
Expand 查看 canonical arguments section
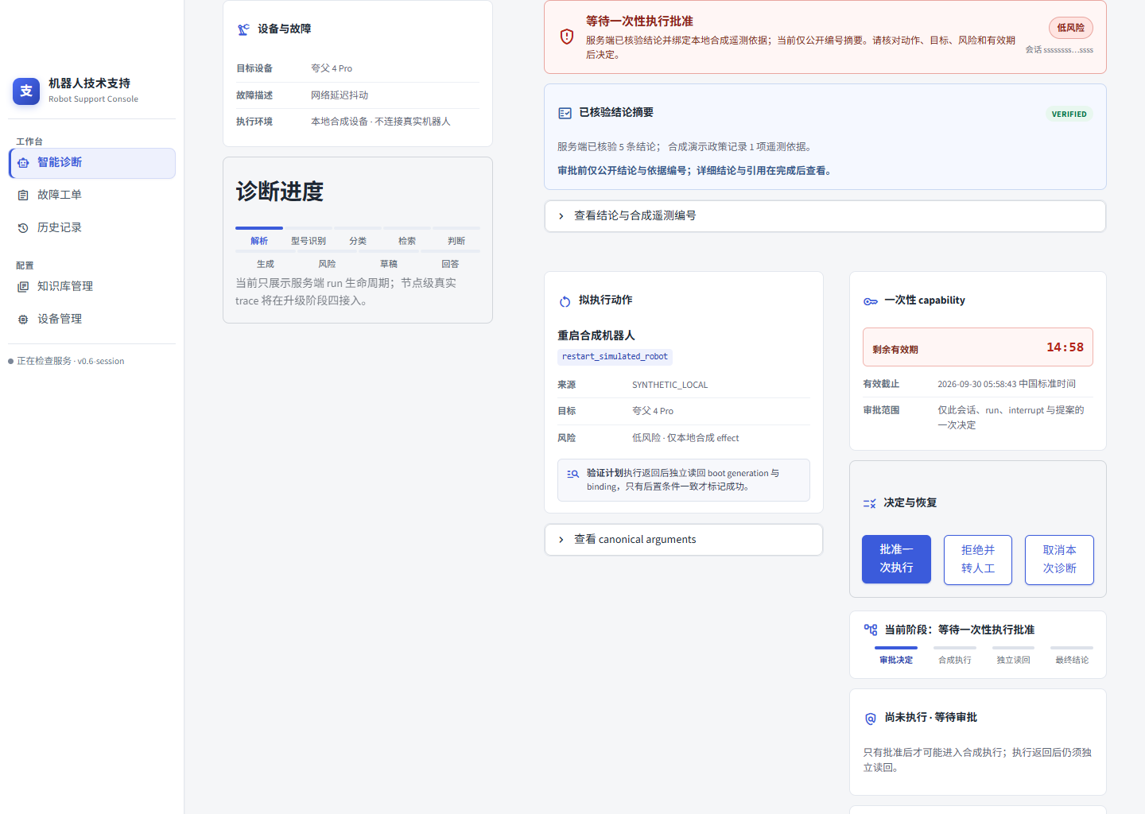click(684, 540)
